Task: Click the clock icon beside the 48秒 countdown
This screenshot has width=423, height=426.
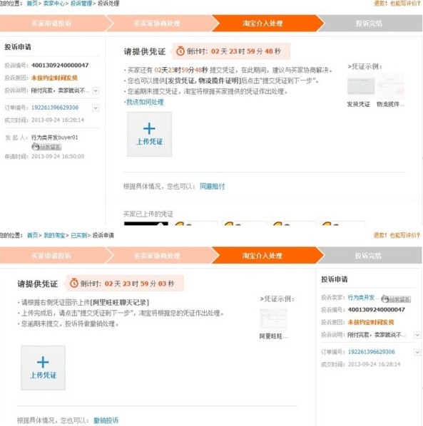Action: point(180,51)
